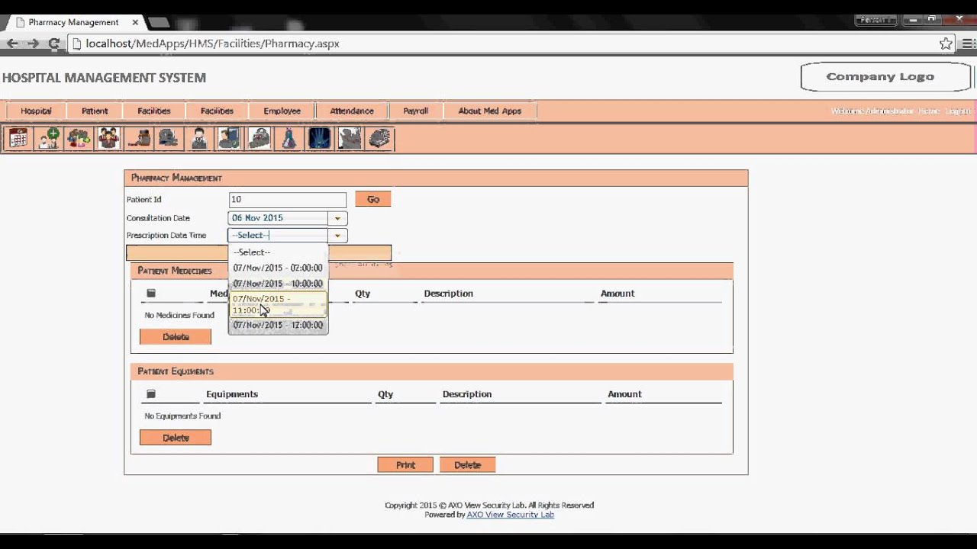Click the Medicines Qty column header
The height and width of the screenshot is (549, 977).
point(363,294)
